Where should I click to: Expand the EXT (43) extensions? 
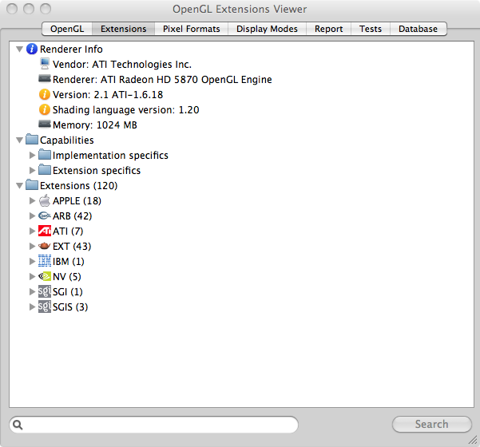click(x=32, y=246)
